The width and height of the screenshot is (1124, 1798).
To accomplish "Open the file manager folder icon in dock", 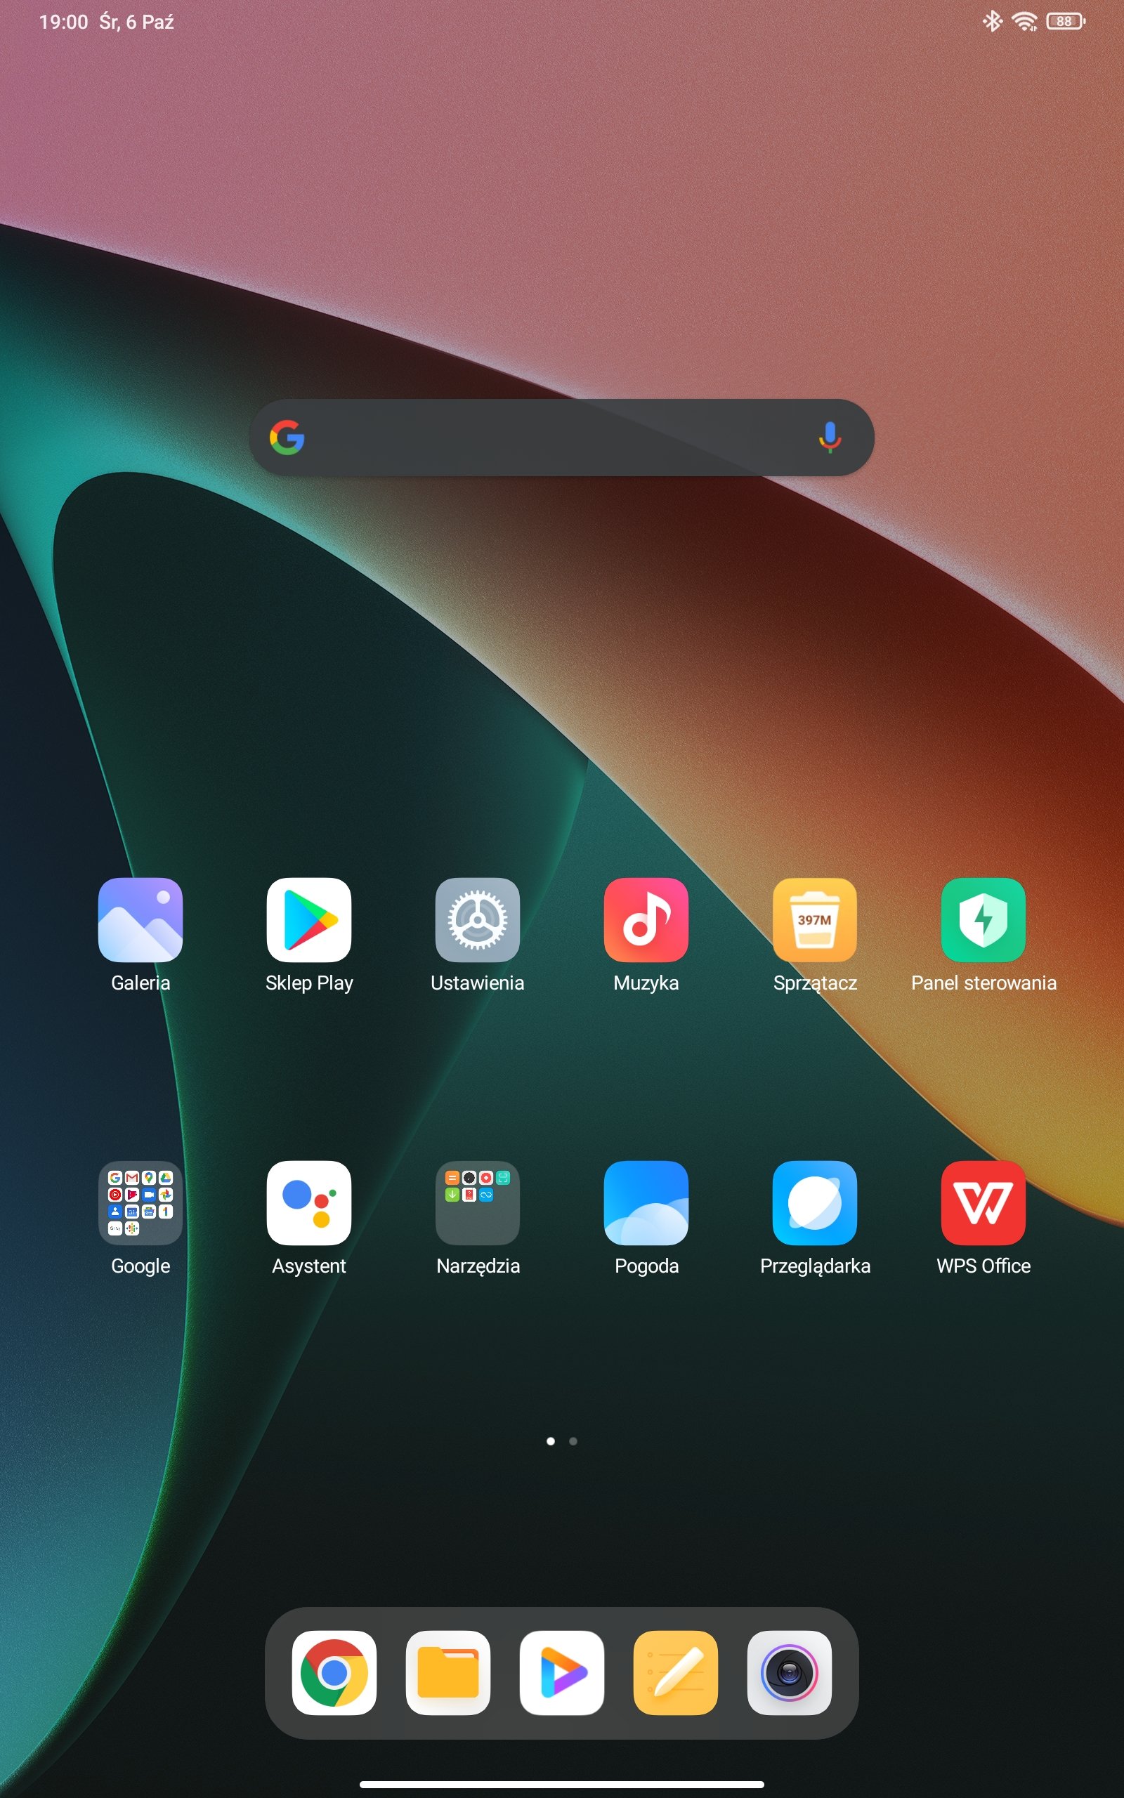I will (448, 1672).
